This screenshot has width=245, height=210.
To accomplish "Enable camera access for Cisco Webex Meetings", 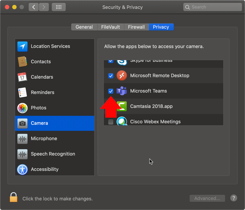I will click(111, 122).
